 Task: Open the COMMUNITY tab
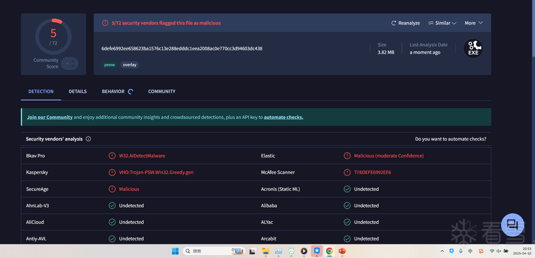point(162,91)
